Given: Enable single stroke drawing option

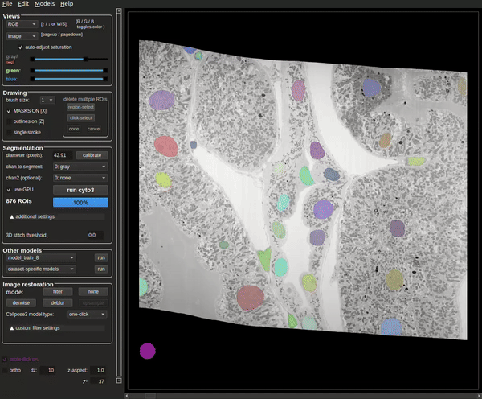Looking at the screenshot, I should coord(8,132).
